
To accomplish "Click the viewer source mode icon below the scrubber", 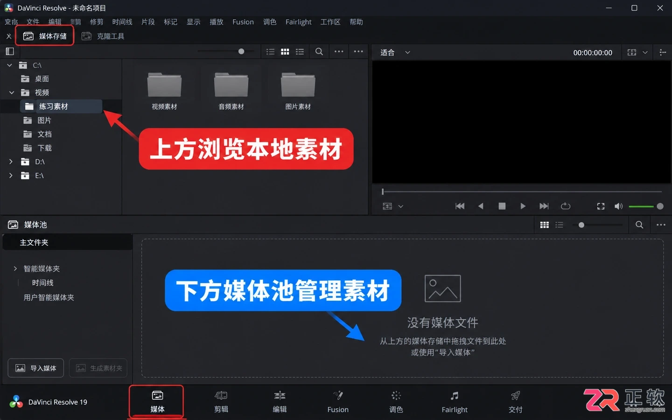I will pyautogui.click(x=387, y=206).
